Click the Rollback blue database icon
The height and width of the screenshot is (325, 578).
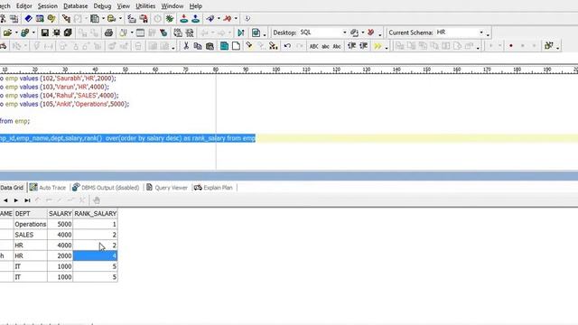coord(195,18)
